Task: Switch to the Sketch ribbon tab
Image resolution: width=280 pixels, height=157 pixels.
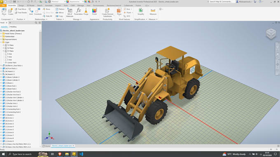Action: point(40,5)
